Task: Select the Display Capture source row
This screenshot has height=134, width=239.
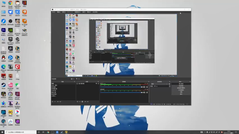Action: [88, 84]
